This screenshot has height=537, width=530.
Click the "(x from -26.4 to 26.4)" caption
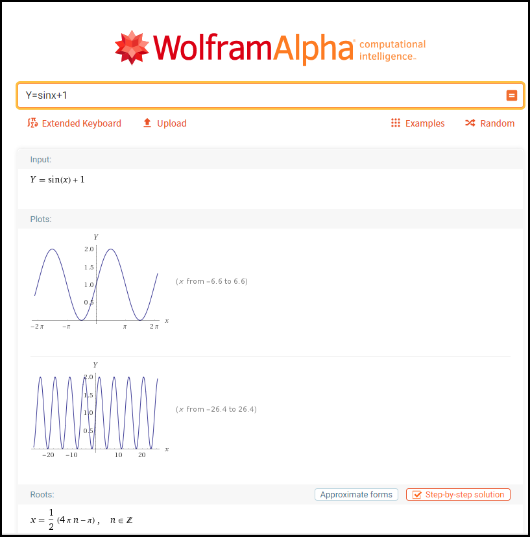pos(216,409)
